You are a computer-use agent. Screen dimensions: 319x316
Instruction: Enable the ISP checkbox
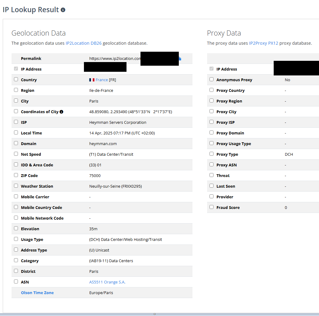[16, 122]
